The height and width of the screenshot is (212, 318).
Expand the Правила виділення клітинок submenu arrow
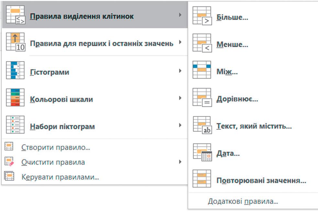(180, 15)
